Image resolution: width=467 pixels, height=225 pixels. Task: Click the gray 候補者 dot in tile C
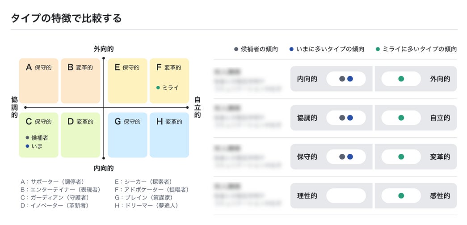coord(27,138)
